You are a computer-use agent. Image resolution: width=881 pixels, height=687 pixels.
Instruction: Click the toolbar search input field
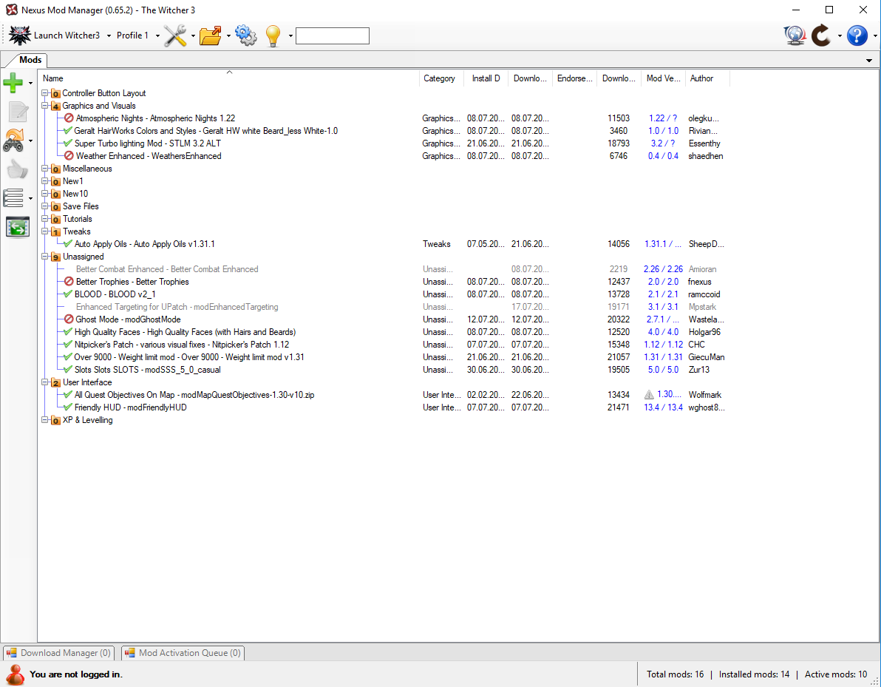pos(333,36)
